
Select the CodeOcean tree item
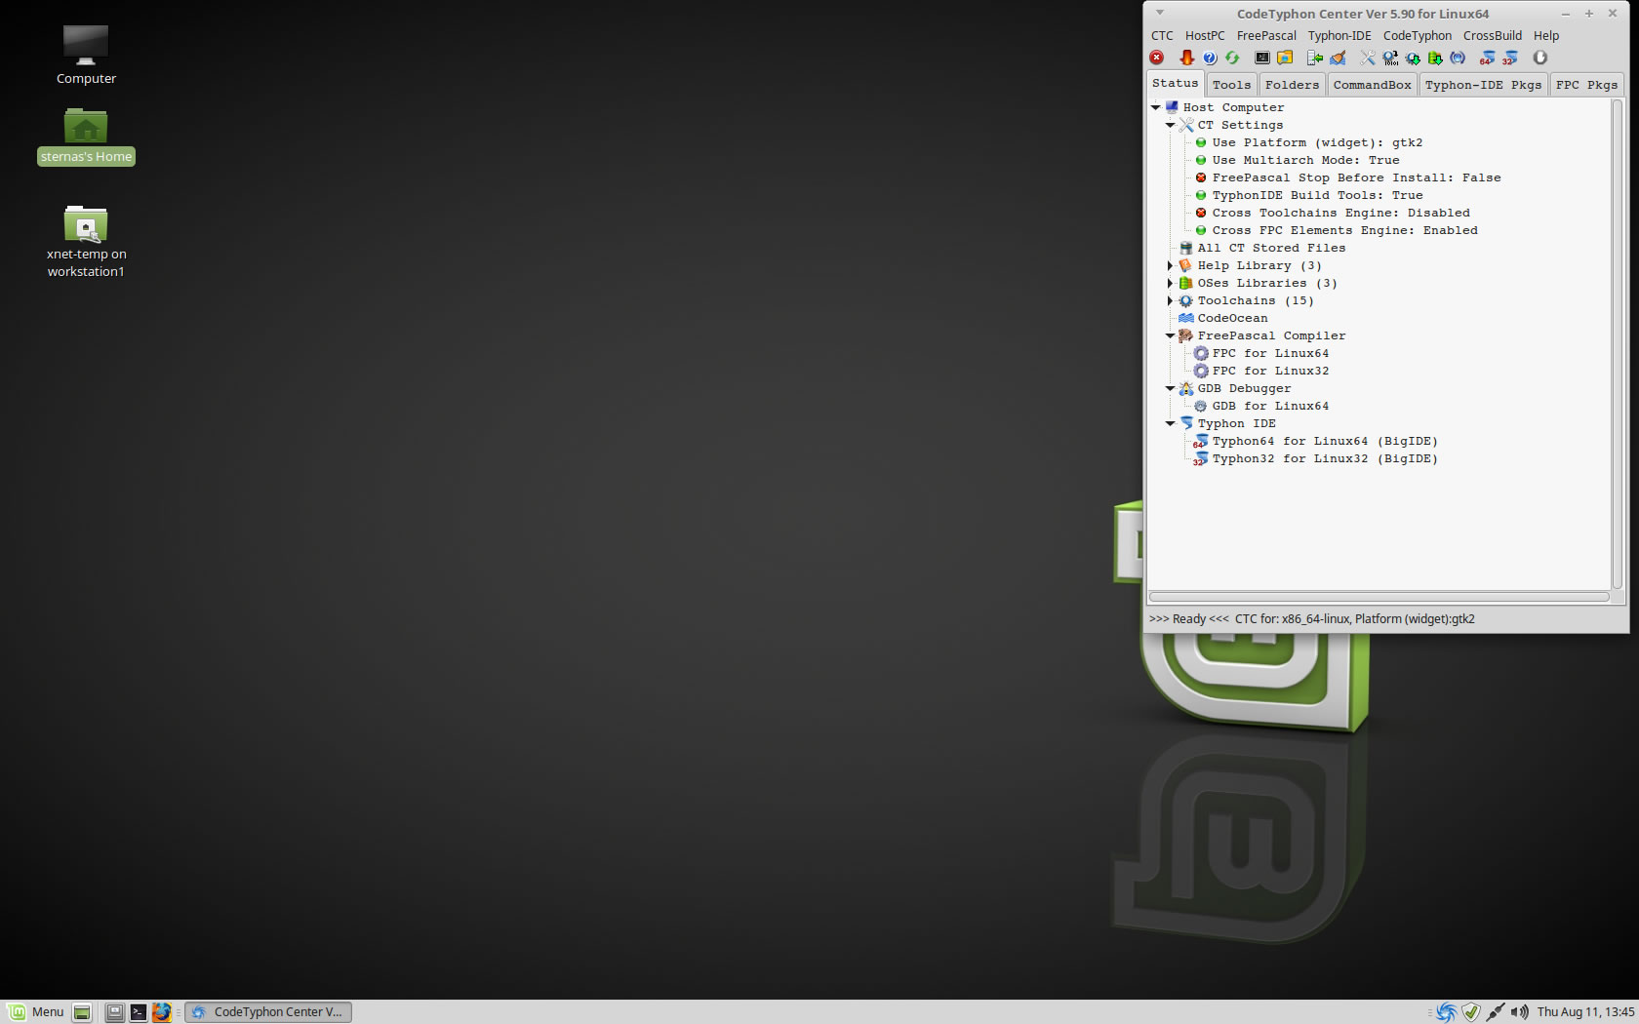[x=1232, y=318]
